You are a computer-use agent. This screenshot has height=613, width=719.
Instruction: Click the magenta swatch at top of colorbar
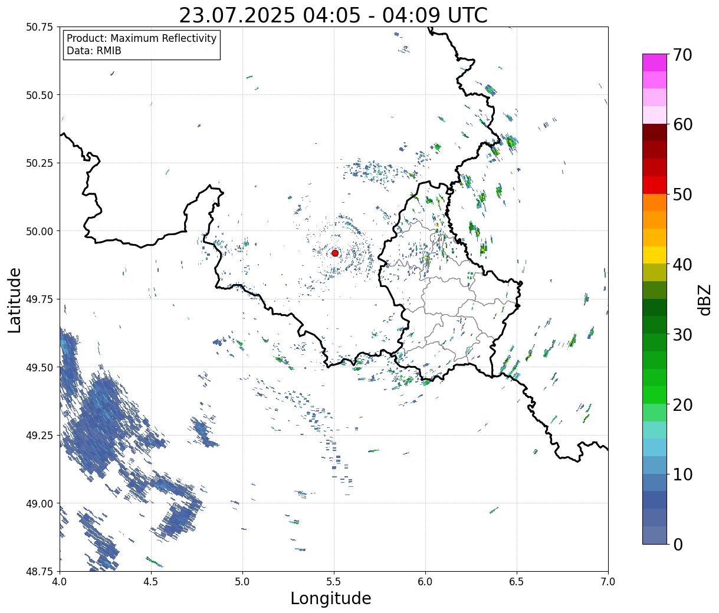(x=655, y=62)
